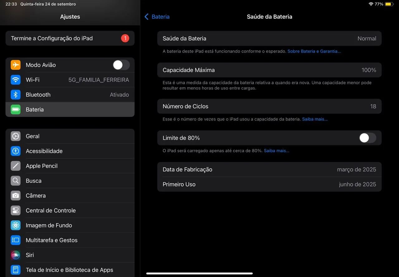Tap the 22:33 clock in status bar

(11, 4)
